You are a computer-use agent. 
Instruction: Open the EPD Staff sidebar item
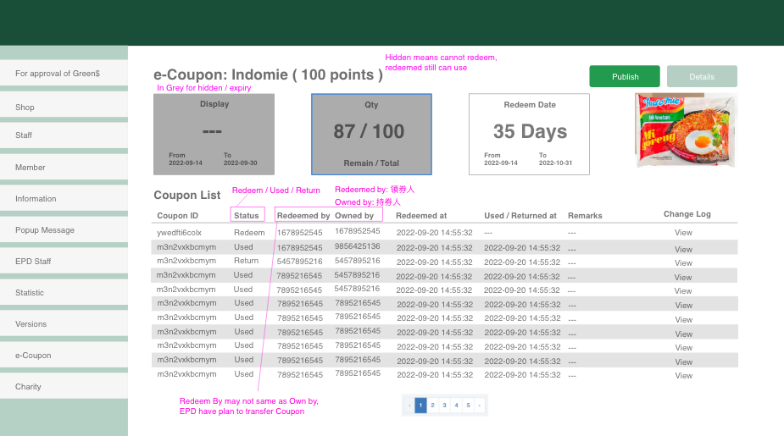coord(64,262)
